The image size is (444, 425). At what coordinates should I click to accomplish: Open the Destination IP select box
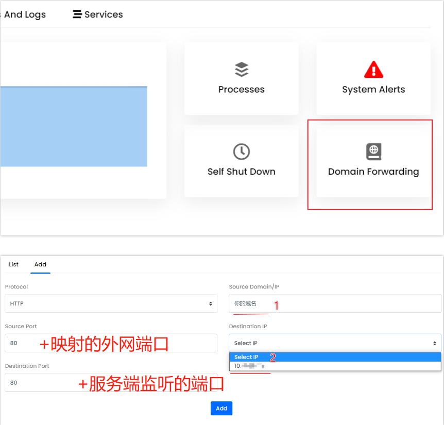click(x=335, y=343)
